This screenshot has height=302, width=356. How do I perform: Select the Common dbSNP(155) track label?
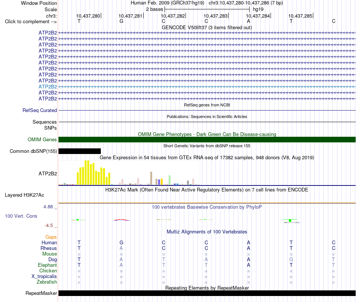[33, 151]
